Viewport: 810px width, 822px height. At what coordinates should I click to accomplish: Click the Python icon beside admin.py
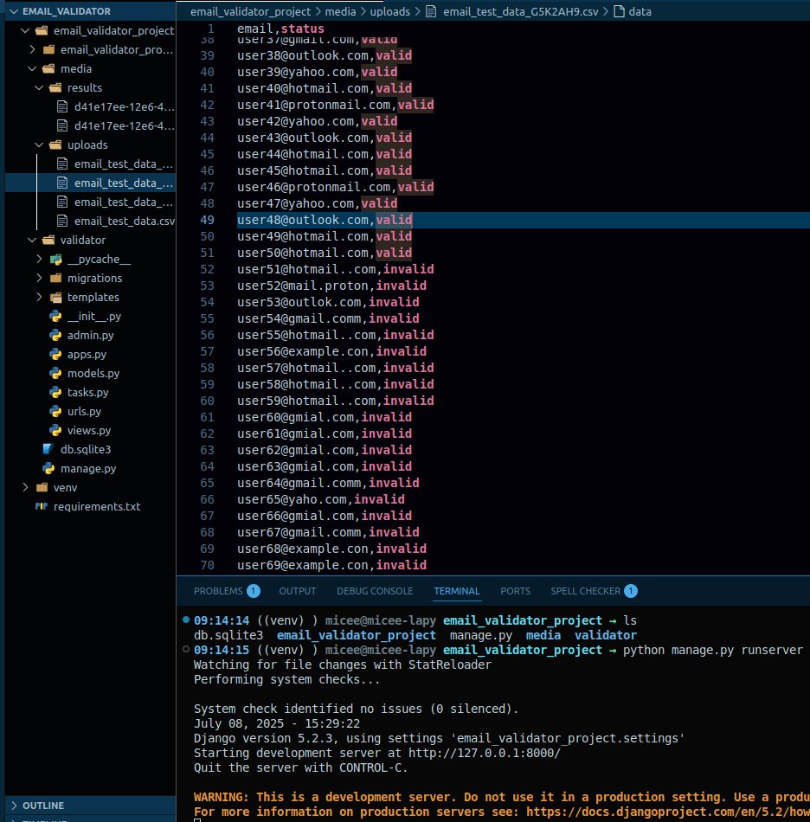point(55,335)
